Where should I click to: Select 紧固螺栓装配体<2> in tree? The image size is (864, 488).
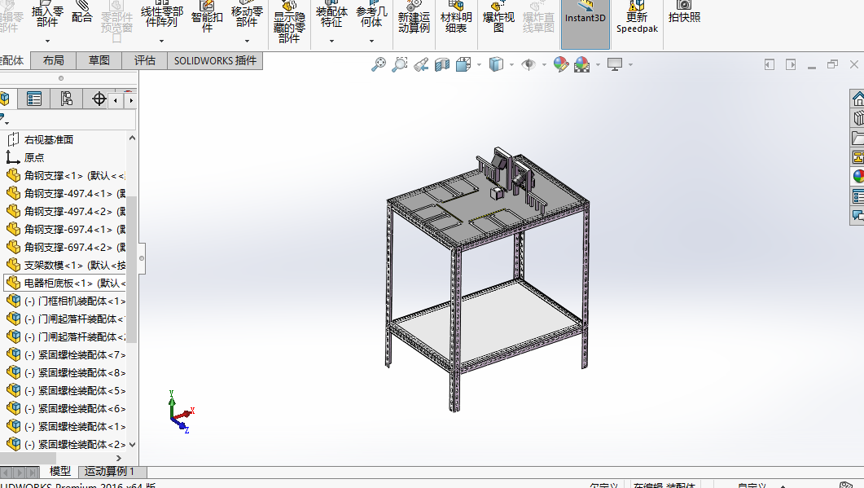[65, 445]
